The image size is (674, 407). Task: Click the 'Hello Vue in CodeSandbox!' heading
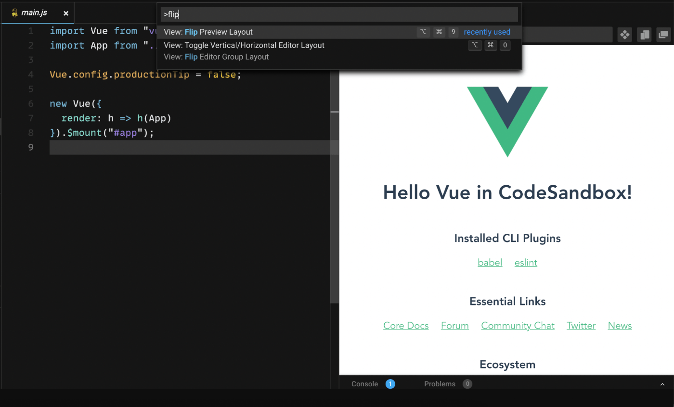[x=507, y=192]
